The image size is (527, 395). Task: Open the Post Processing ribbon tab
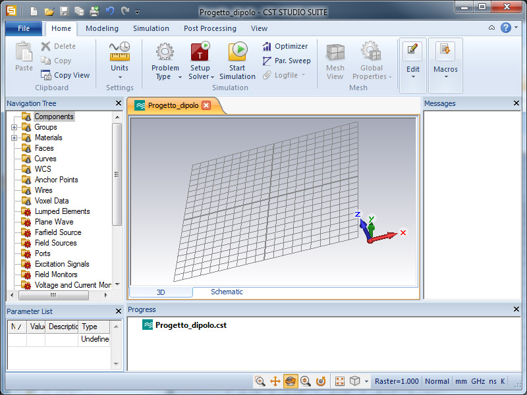point(209,28)
